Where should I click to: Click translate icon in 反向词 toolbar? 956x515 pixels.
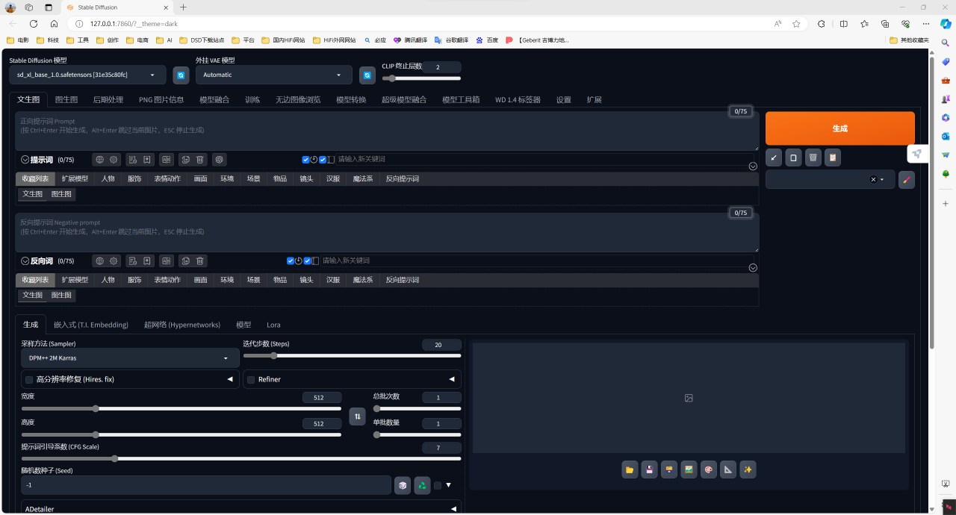(x=167, y=261)
